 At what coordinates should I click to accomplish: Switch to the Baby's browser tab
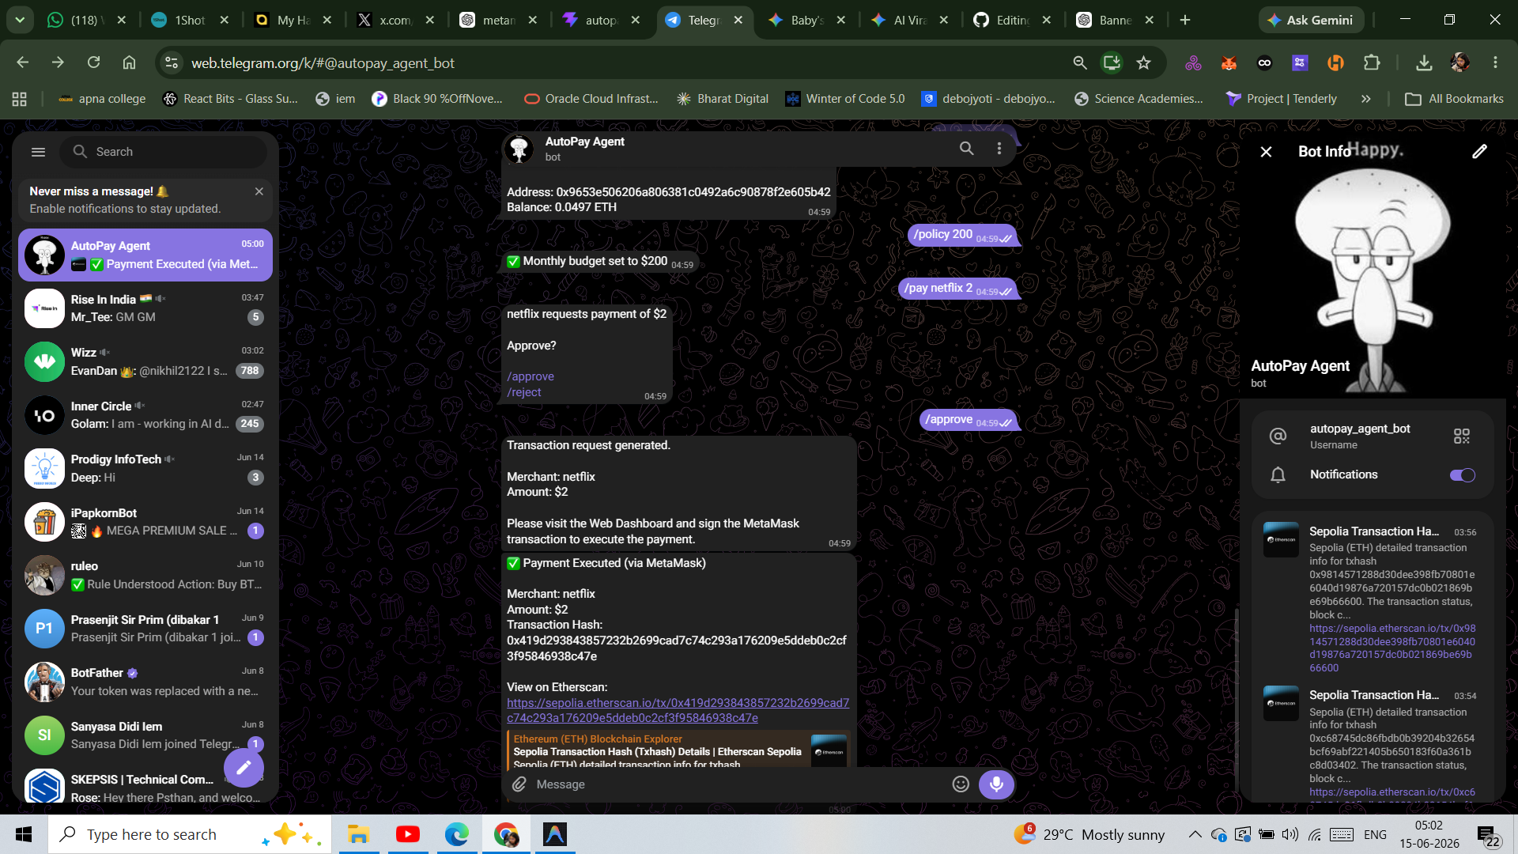(x=806, y=21)
